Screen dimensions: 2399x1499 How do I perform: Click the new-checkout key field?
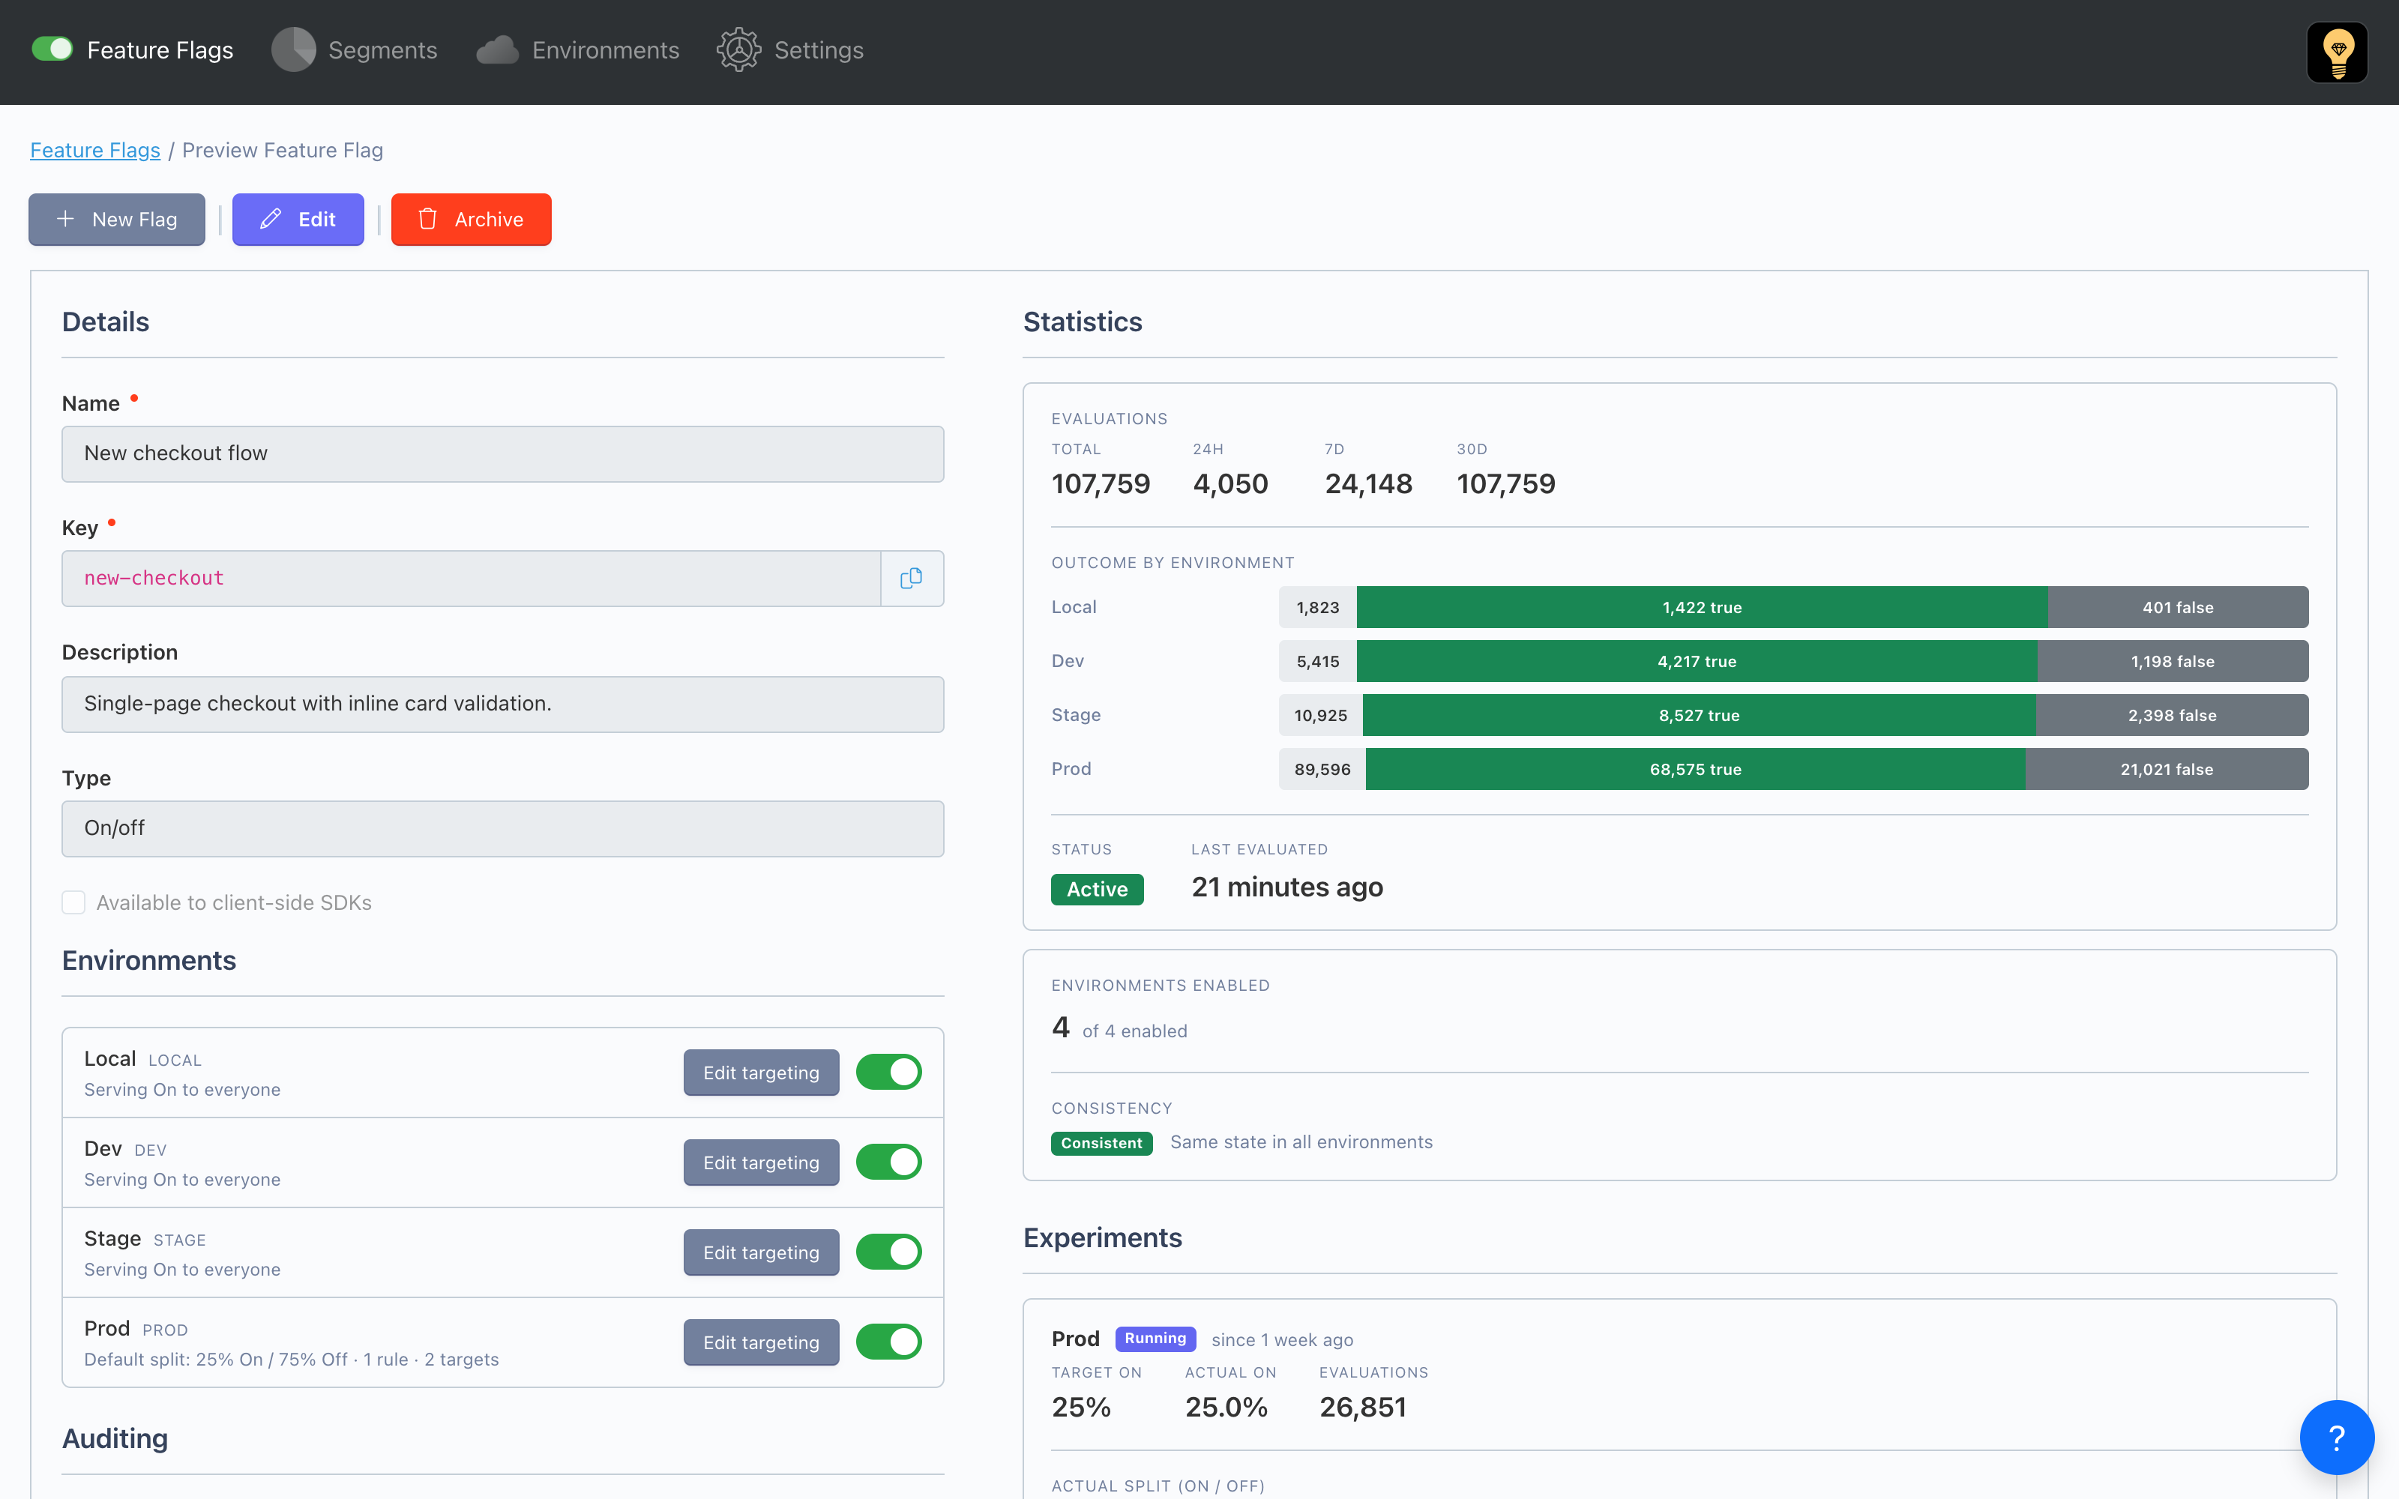471,578
